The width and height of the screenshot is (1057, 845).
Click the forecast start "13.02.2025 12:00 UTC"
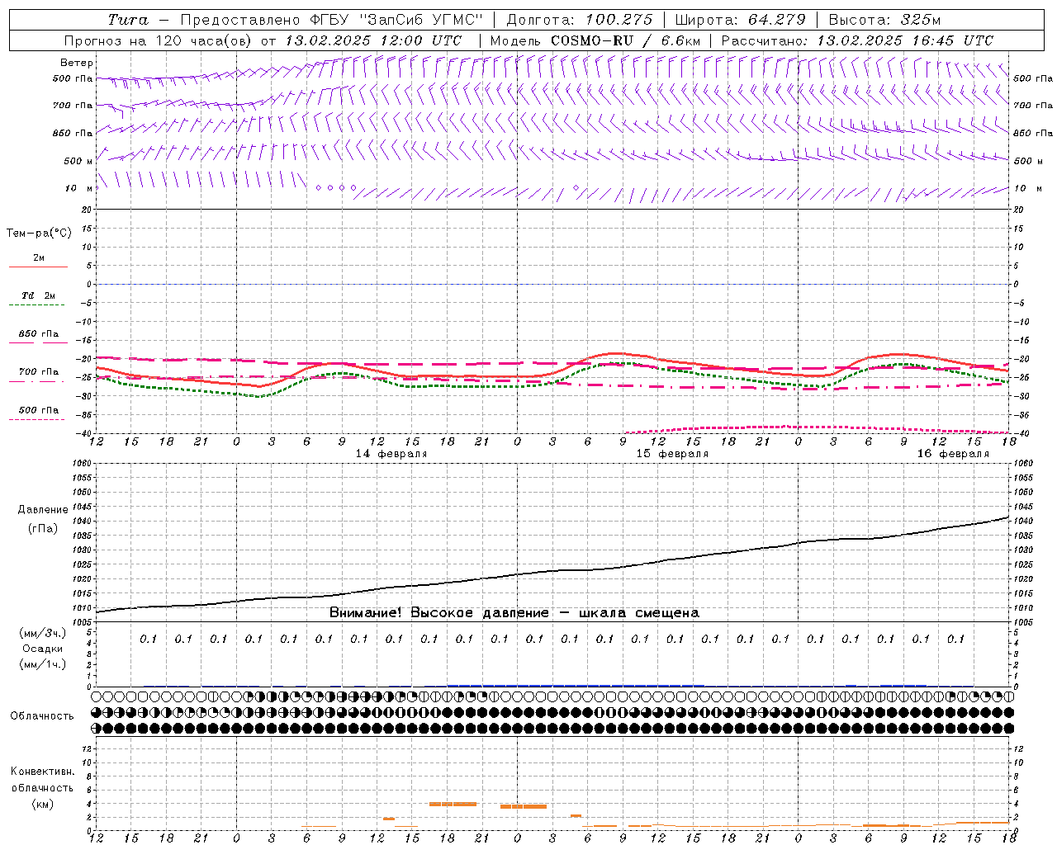tap(373, 40)
